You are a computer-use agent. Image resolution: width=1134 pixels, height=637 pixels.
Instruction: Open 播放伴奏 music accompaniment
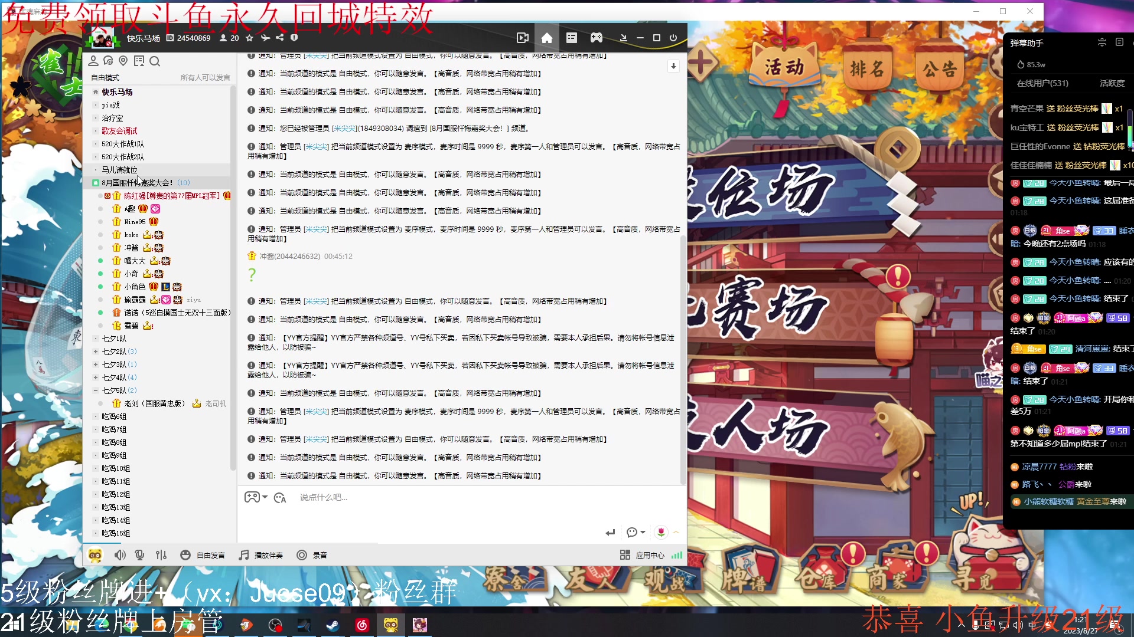tap(261, 555)
